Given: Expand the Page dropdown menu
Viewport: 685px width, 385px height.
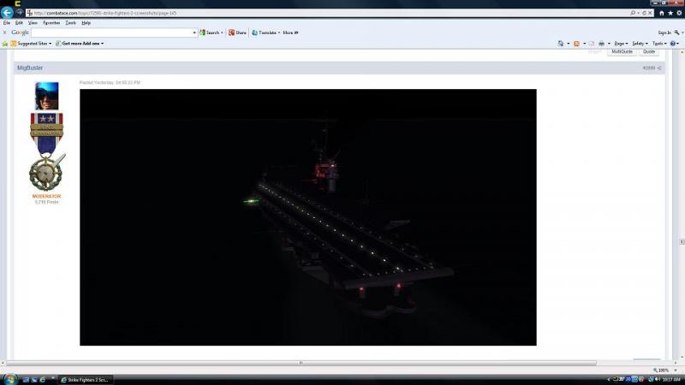Looking at the screenshot, I should [621, 44].
